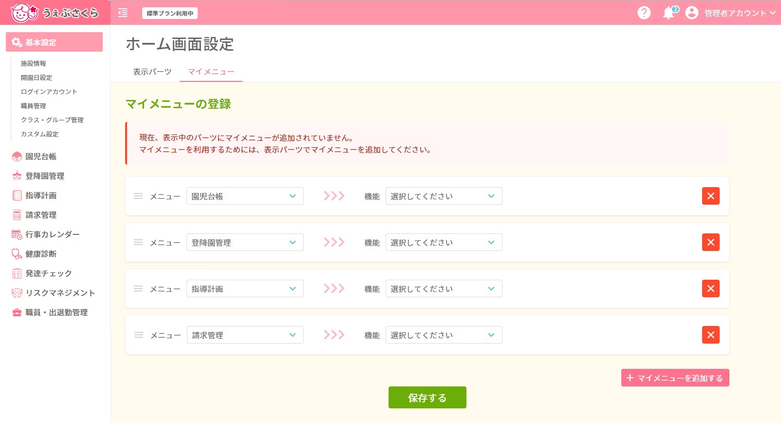Delete the 登降園管理 row with red X
781x423 pixels.
[711, 242]
